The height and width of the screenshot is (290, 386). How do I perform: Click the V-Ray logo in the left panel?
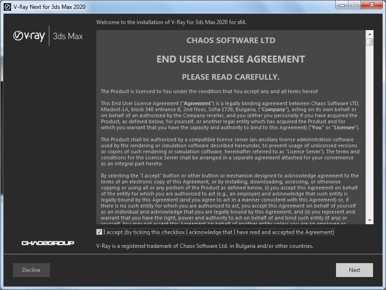(x=29, y=36)
